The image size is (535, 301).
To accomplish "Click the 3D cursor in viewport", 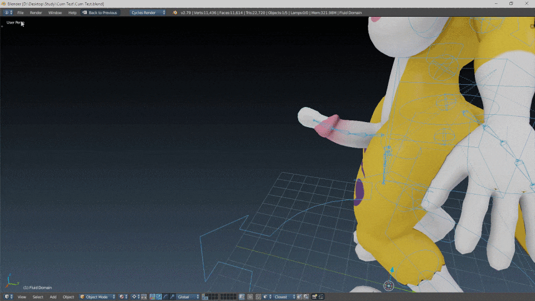I will pyautogui.click(x=388, y=285).
